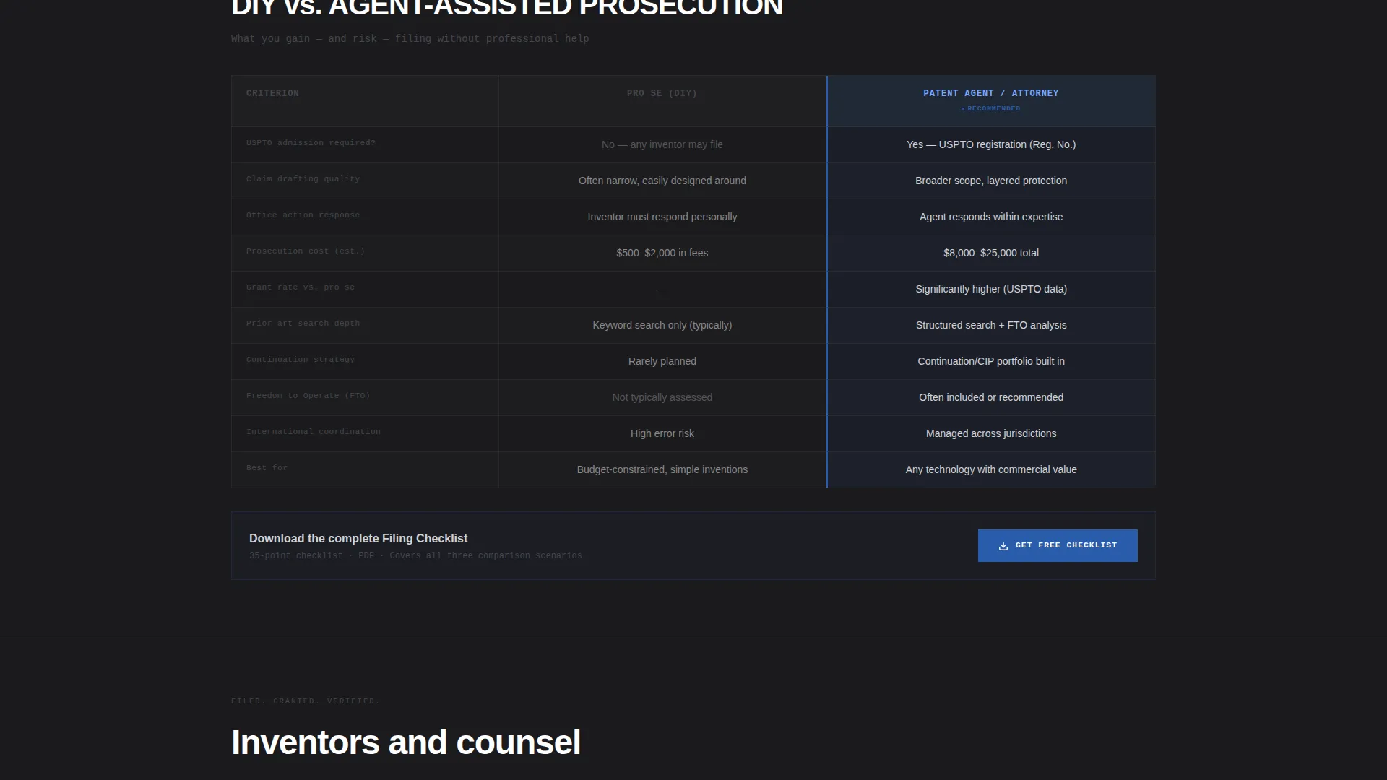Image resolution: width=1387 pixels, height=780 pixels.
Task: Click the download icon in checklist button
Action: (x=1003, y=546)
